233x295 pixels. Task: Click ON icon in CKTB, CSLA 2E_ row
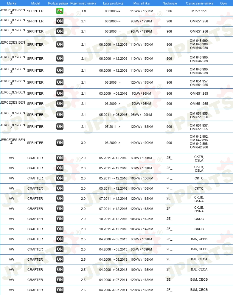60,158
